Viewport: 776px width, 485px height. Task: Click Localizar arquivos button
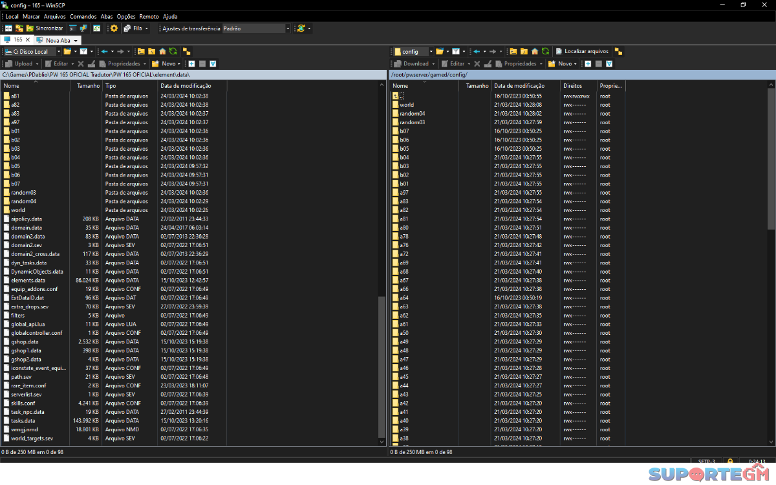click(582, 52)
